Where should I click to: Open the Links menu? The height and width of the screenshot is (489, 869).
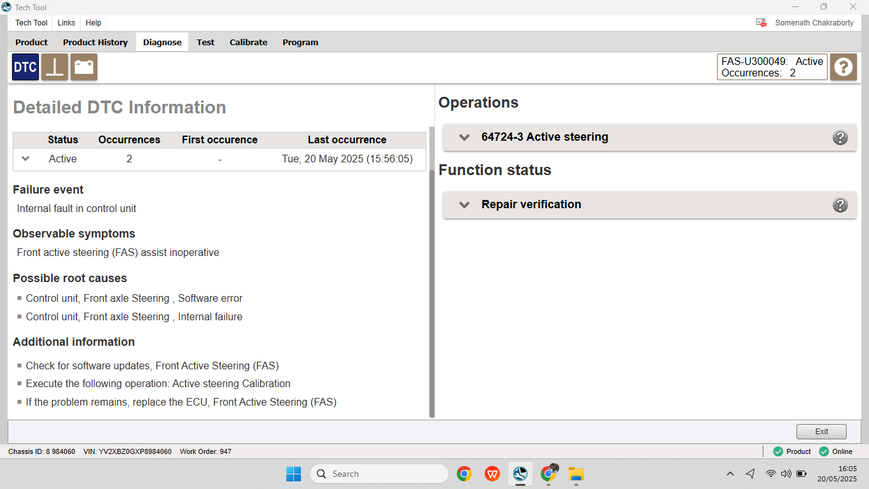coord(66,22)
